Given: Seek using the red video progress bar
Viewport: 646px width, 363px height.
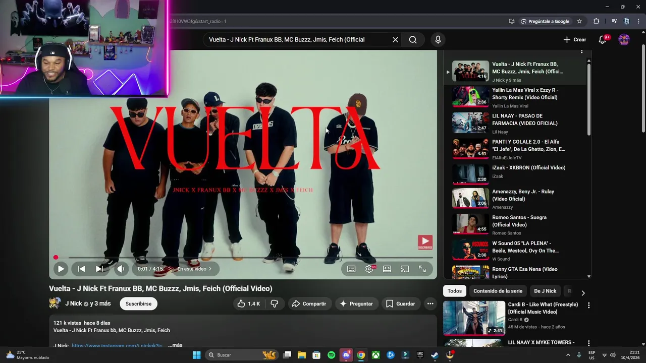Looking at the screenshot, I should (x=243, y=258).
